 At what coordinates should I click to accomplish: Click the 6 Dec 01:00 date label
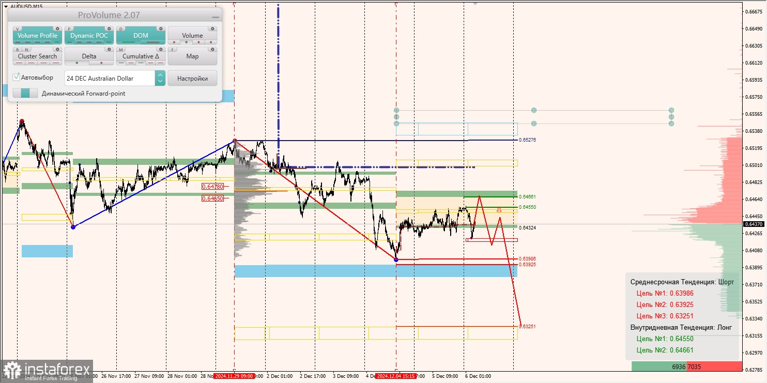[x=478, y=376]
